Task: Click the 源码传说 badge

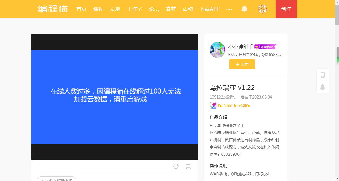Action: pos(265,47)
